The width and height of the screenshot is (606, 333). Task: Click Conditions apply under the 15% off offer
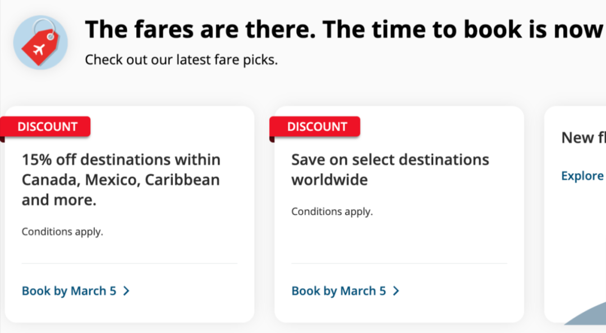point(62,232)
